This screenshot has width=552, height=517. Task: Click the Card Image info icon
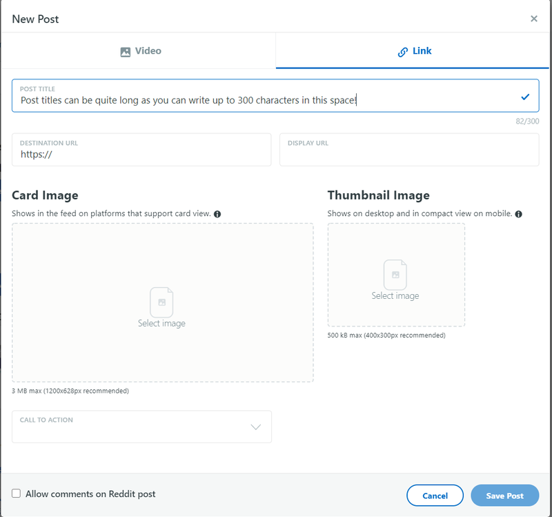tap(217, 214)
